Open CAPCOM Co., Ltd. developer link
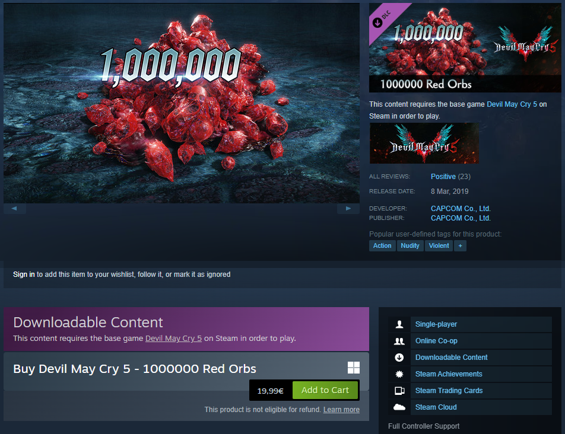565x434 pixels. click(x=461, y=208)
